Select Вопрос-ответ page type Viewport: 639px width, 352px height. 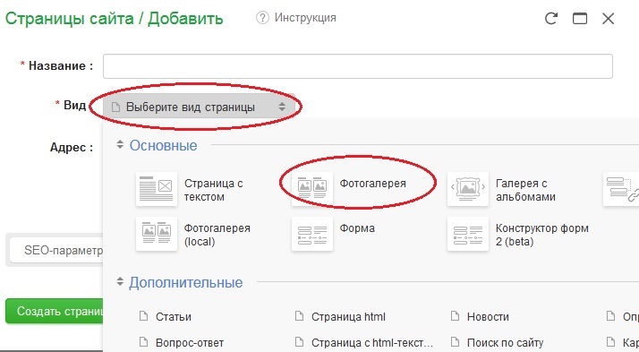pyautogui.click(x=190, y=343)
